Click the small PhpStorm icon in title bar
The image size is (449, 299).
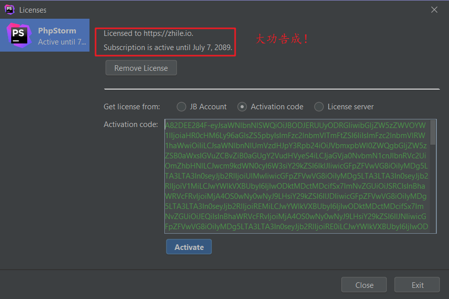10,9
